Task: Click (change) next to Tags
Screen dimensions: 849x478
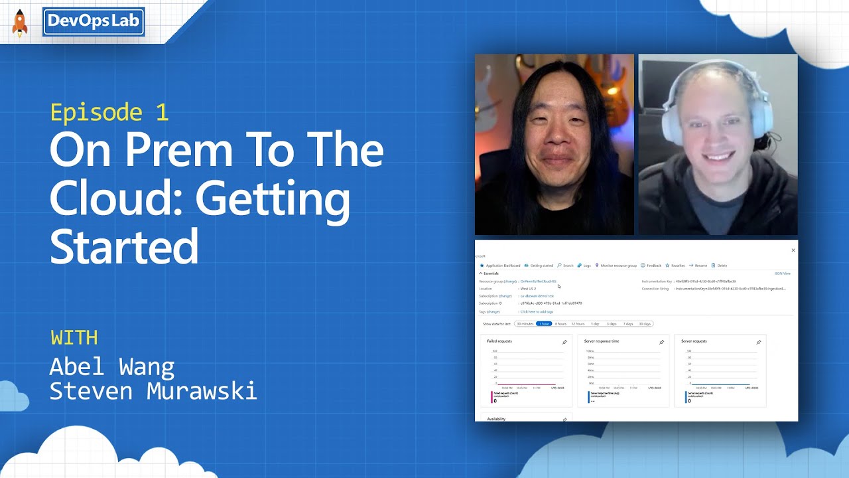Action: 493,311
